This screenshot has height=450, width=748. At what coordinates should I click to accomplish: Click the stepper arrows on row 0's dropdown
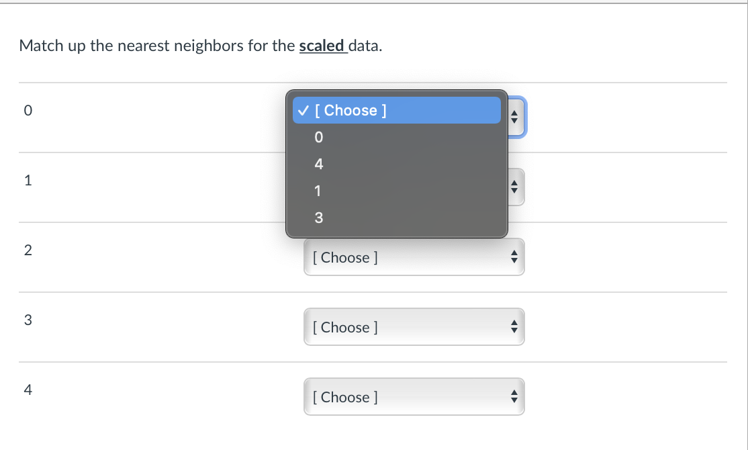coord(514,117)
